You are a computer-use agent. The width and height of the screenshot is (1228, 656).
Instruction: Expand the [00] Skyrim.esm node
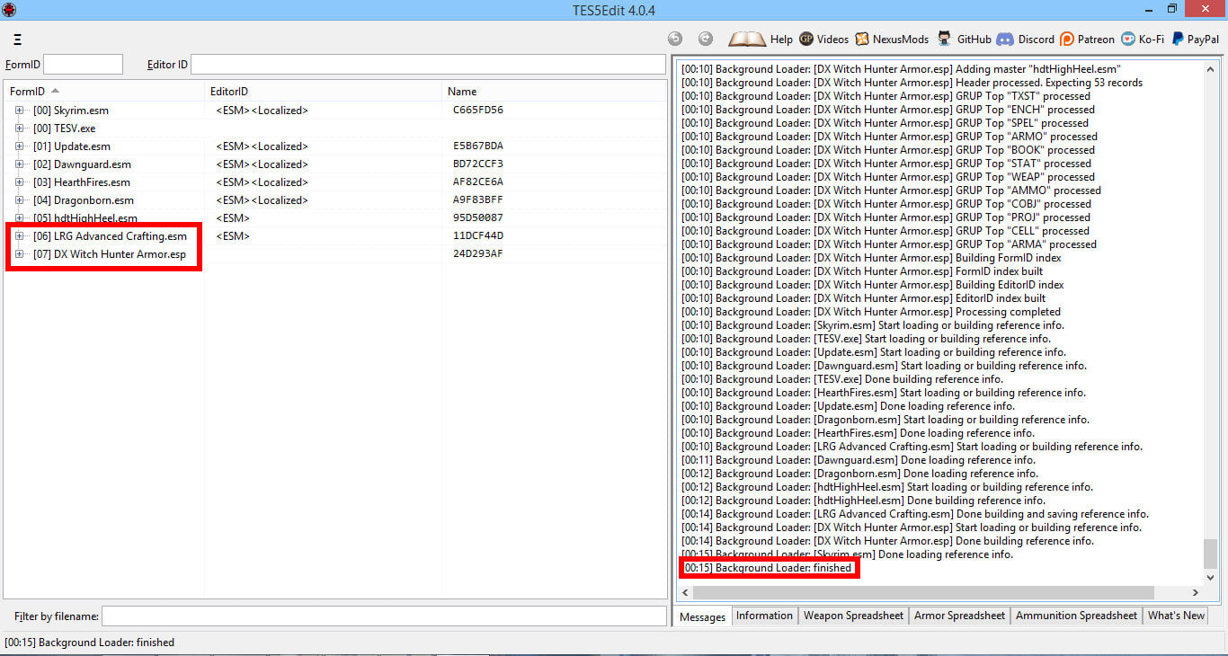pos(20,111)
